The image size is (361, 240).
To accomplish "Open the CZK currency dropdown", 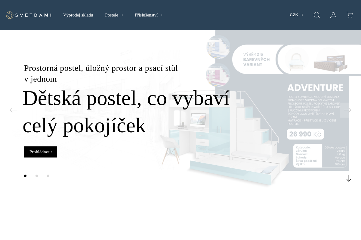I will click(x=296, y=15).
